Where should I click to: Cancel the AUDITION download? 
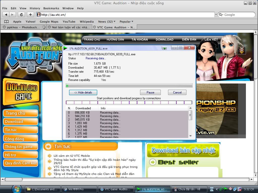point(177,92)
